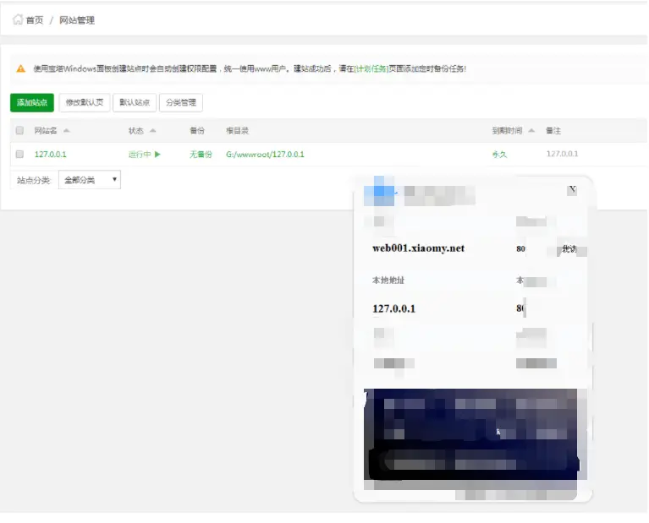Close the popup with X button

tap(572, 190)
